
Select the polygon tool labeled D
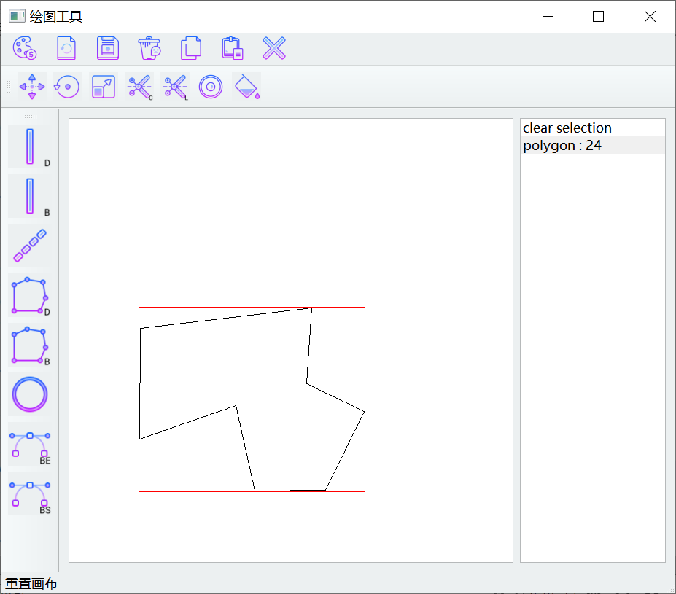coord(30,295)
